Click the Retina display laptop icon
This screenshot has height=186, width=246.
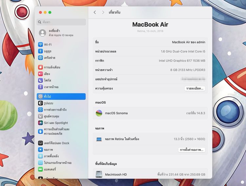point(99,139)
